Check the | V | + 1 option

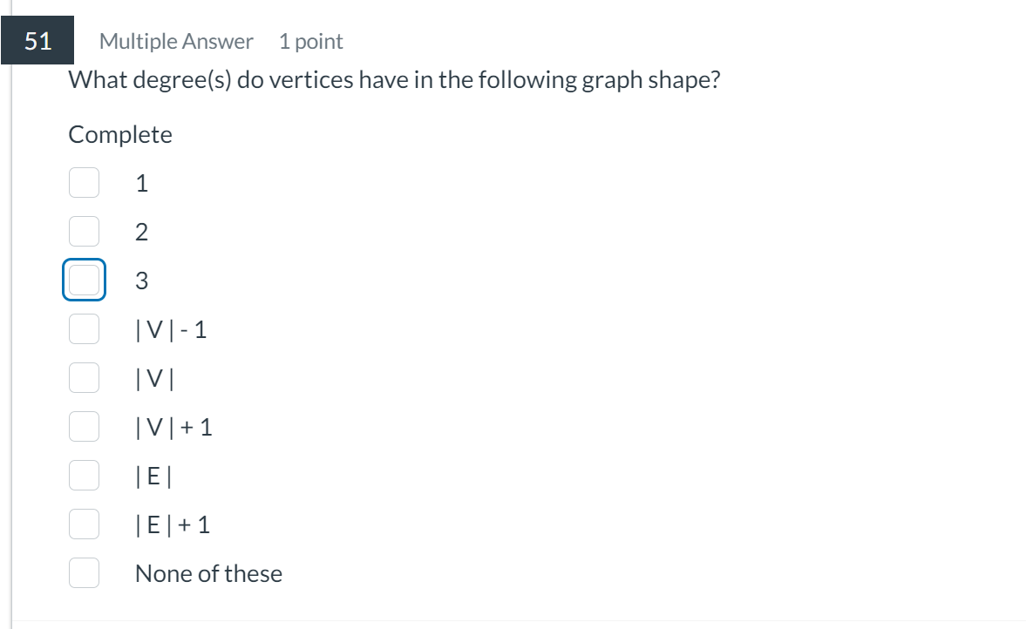(x=84, y=426)
